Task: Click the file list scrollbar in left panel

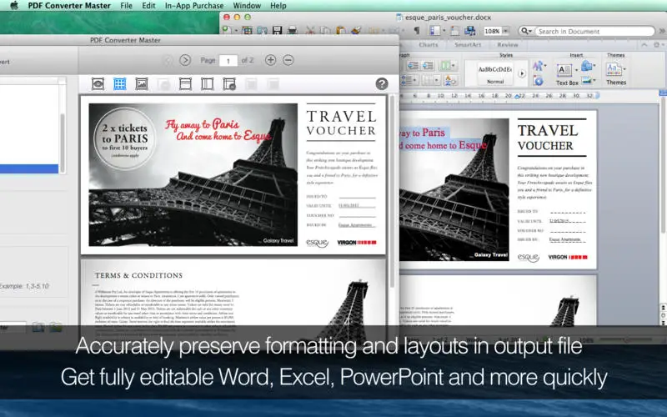Action: [62, 143]
